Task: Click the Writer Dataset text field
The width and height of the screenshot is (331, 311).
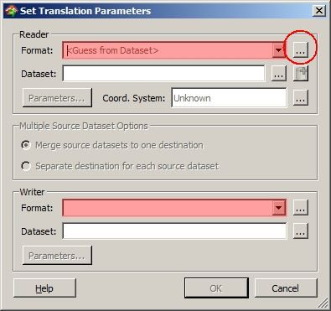Action: coord(174,231)
